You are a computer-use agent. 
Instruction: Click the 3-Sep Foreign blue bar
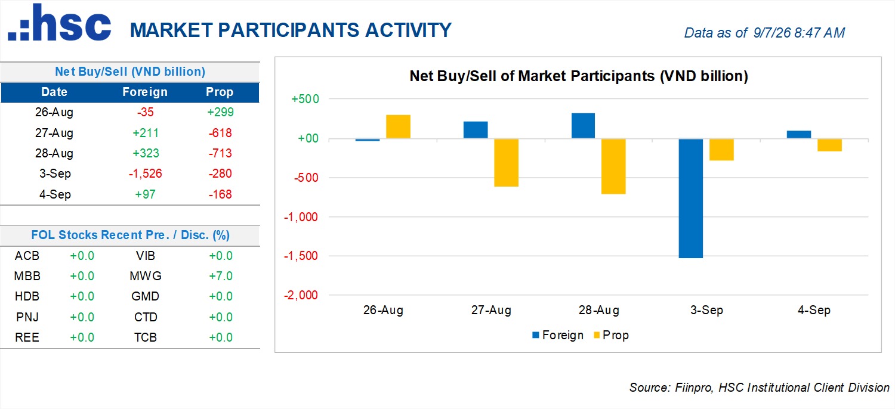pyautogui.click(x=690, y=199)
